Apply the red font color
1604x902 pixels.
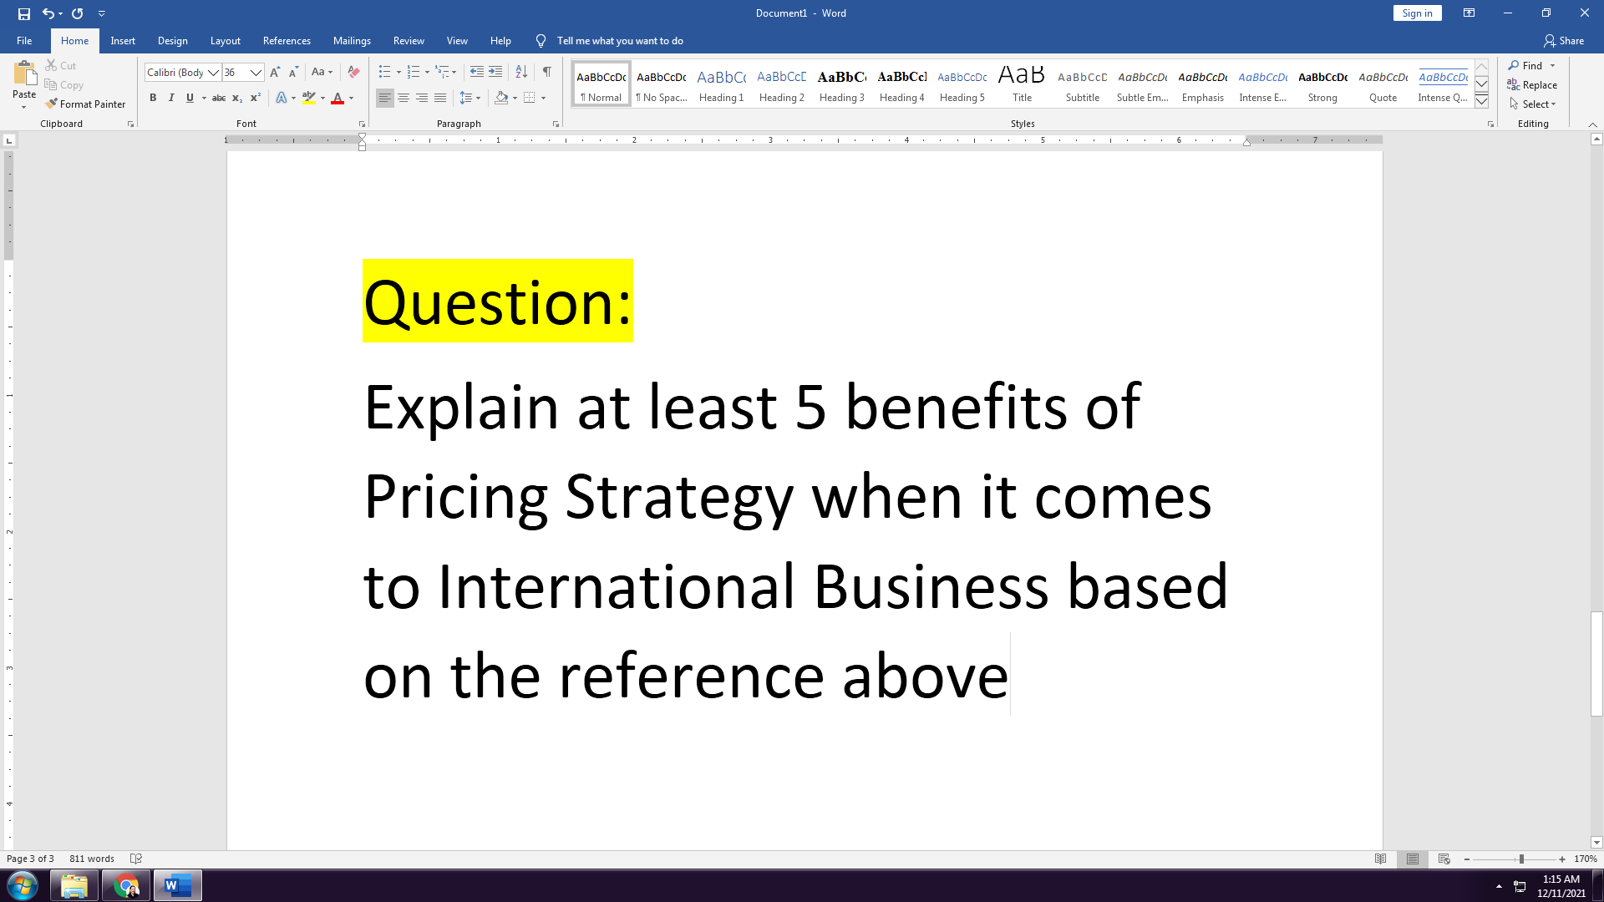pos(338,98)
